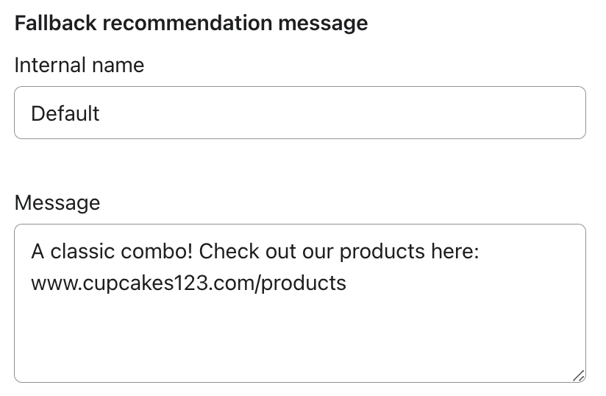Click the "Message" field label

[57, 202]
